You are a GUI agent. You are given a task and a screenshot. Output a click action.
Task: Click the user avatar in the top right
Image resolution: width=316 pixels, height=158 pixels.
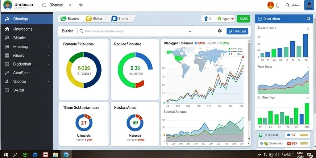pos(309,5)
